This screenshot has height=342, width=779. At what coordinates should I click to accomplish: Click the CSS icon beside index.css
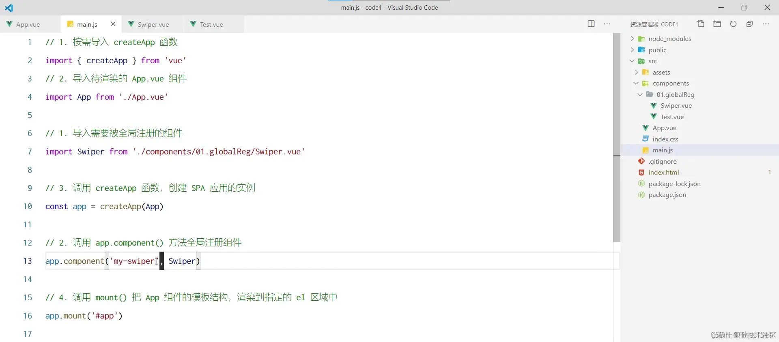pos(646,139)
